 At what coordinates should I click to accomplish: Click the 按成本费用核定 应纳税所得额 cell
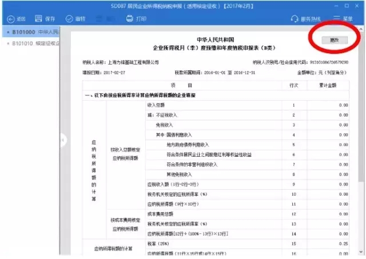click(126, 225)
